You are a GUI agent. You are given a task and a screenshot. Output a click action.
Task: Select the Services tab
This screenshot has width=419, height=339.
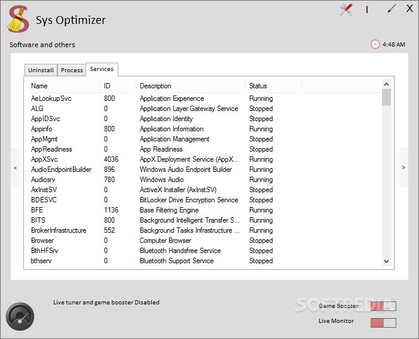pos(102,69)
